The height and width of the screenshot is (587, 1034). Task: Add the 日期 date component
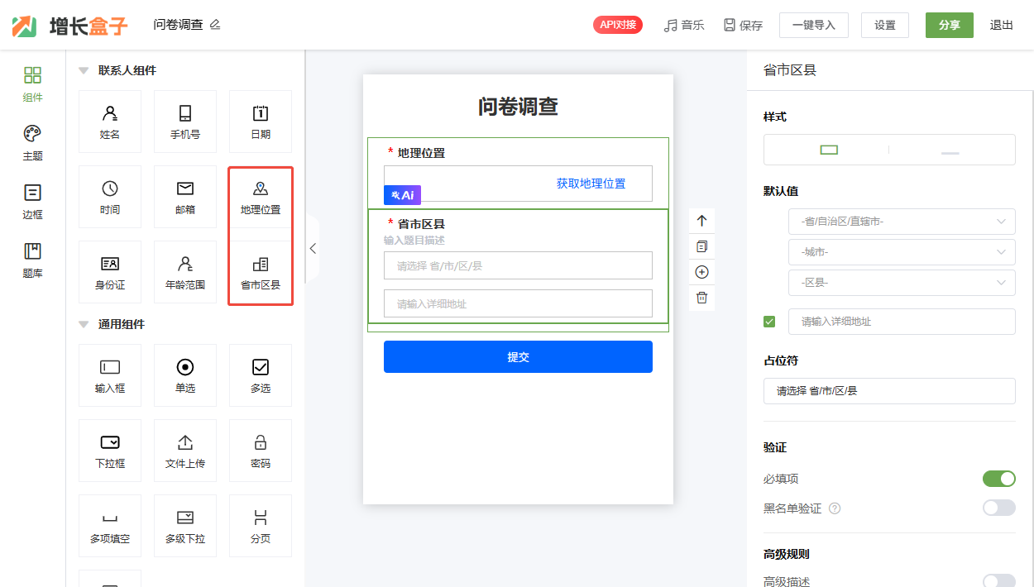pyautogui.click(x=261, y=122)
